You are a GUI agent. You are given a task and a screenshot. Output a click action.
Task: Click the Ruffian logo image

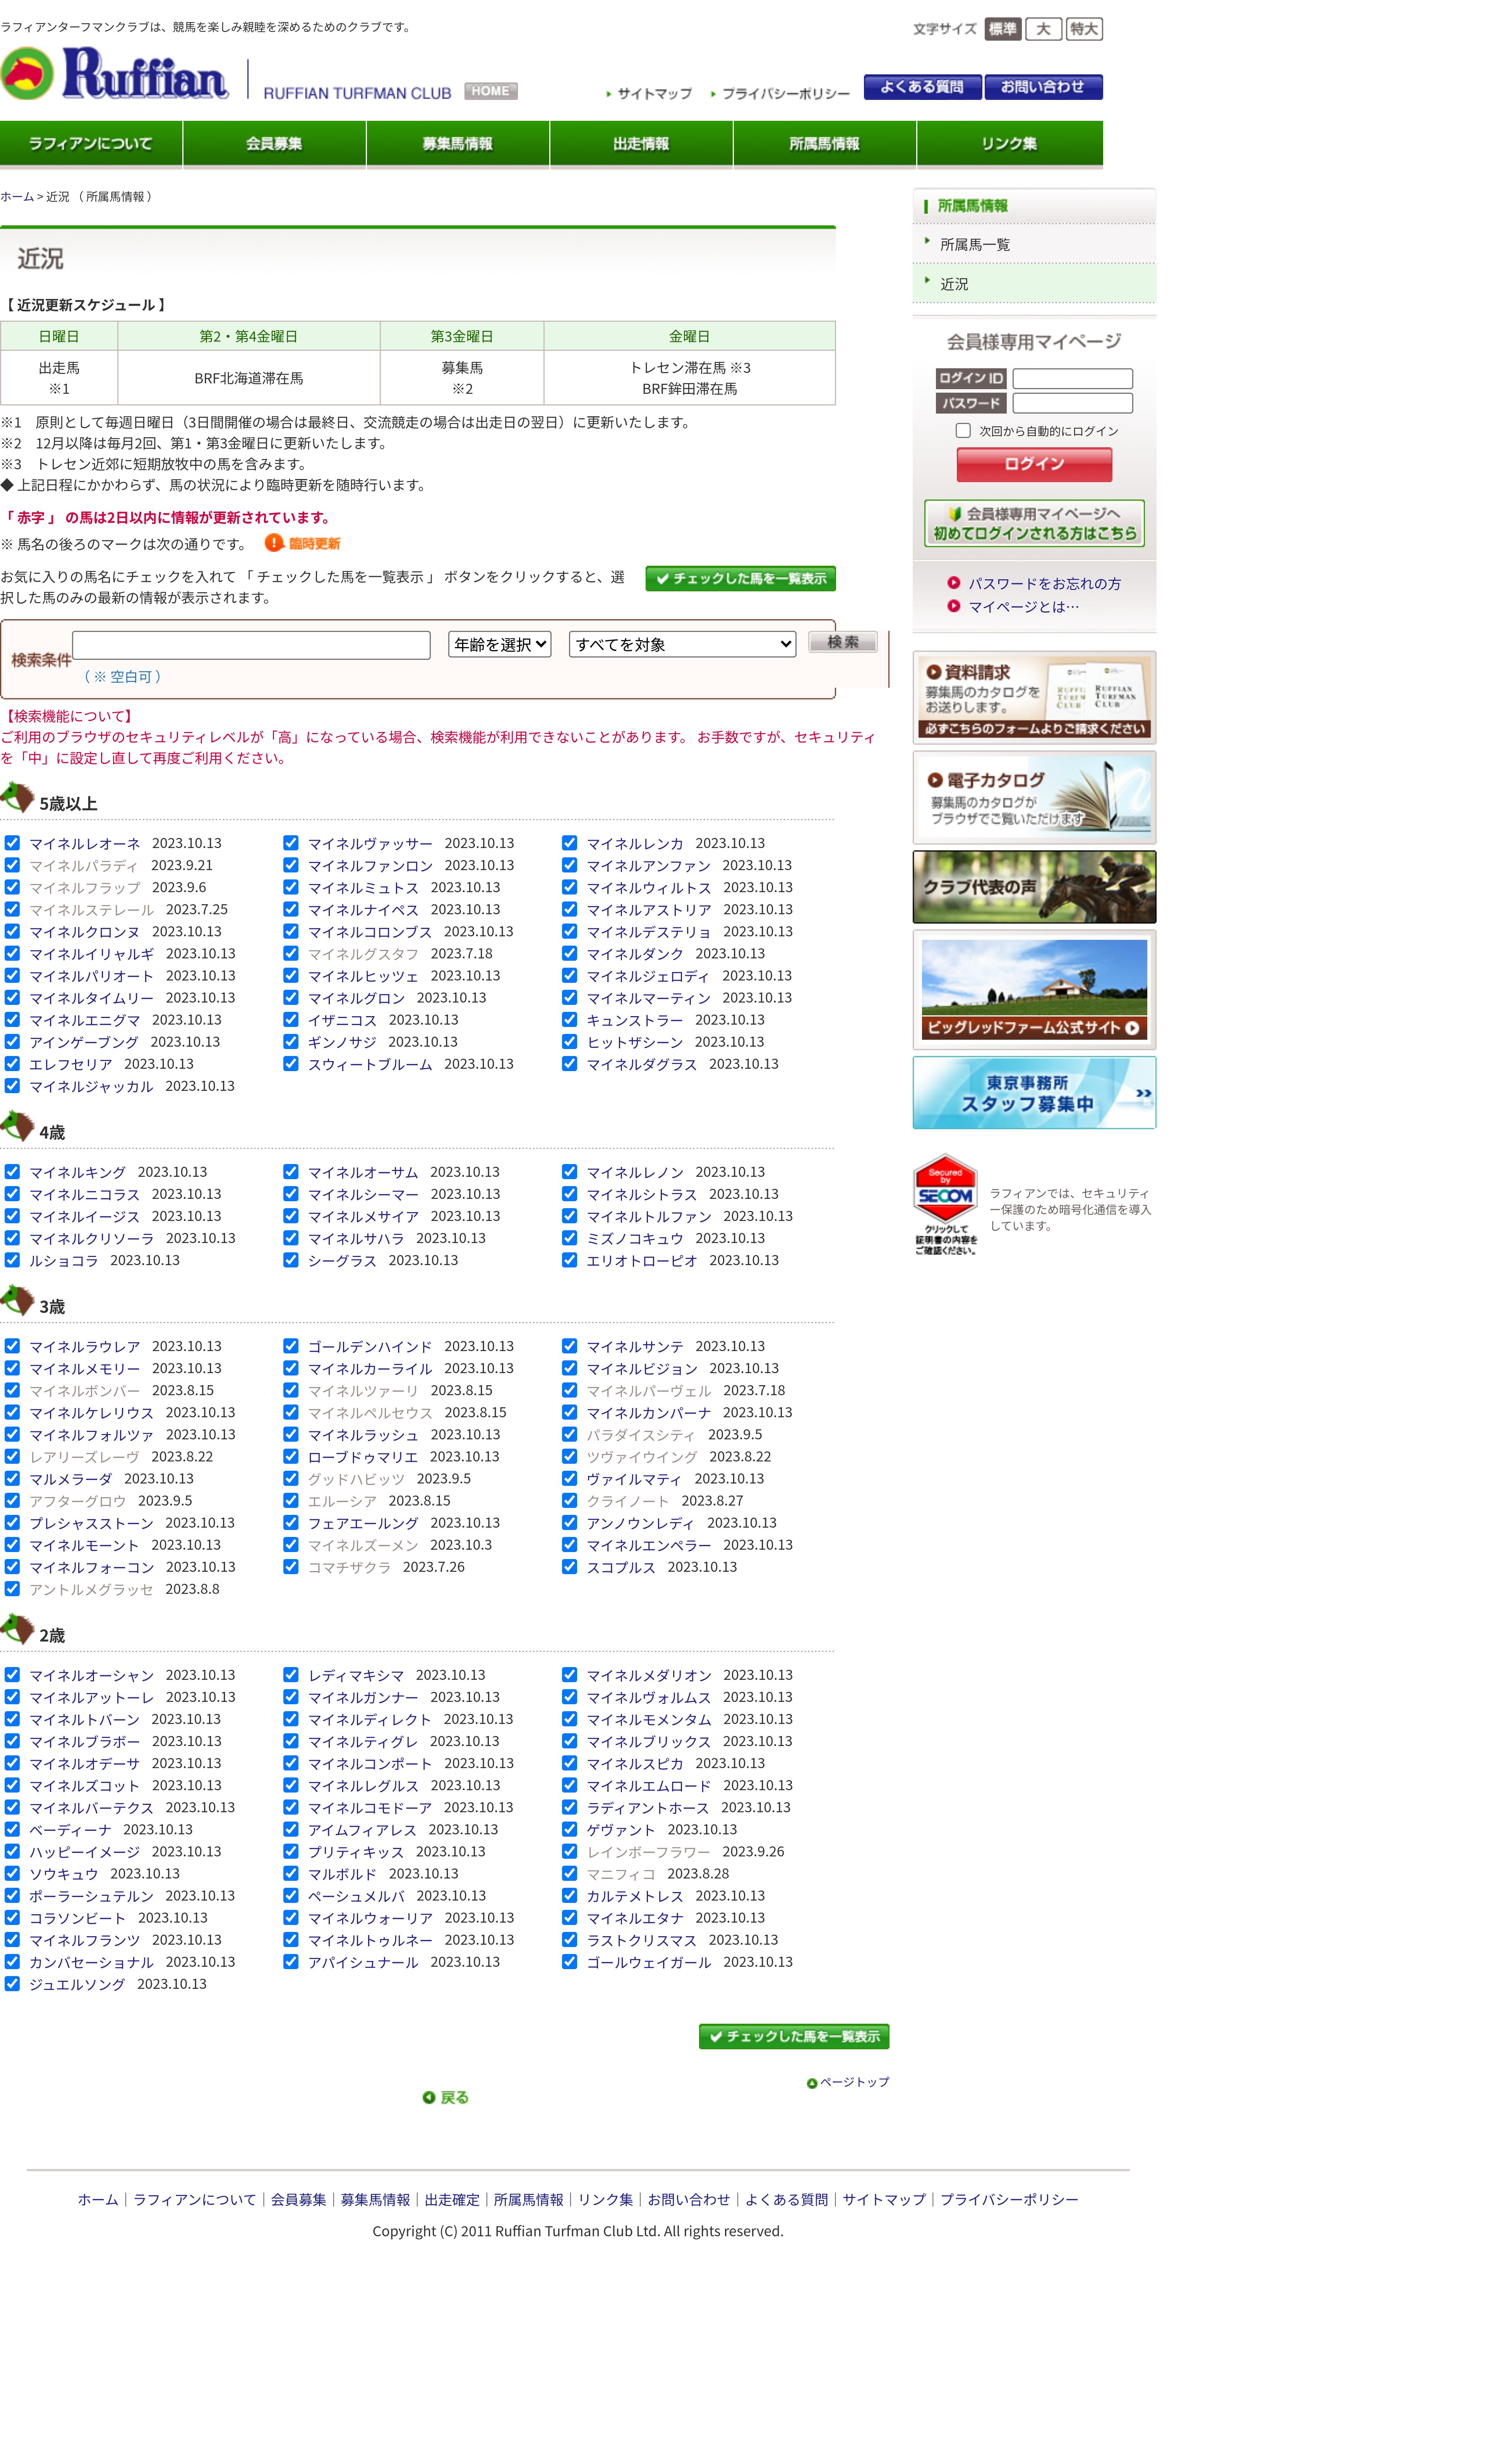tap(115, 73)
